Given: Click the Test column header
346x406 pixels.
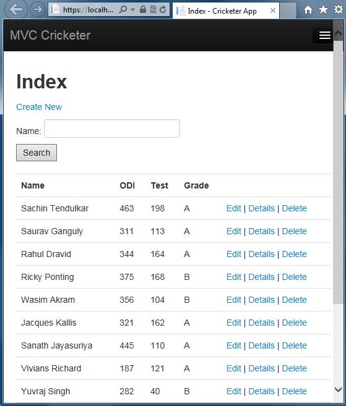Looking at the screenshot, I should coord(160,185).
